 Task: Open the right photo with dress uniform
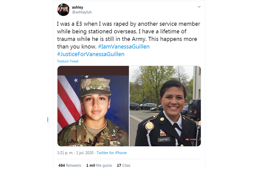click(165, 106)
